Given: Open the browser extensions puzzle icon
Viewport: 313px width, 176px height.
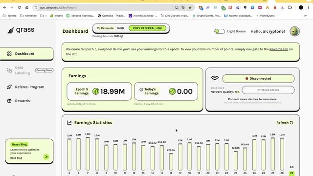Looking at the screenshot, I should [x=290, y=8].
